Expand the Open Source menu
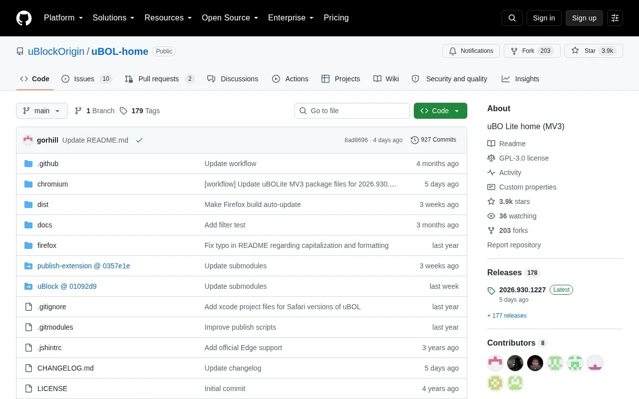 point(230,18)
